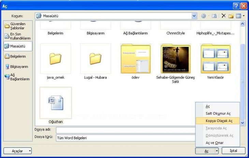Select the Yeni Klasör folder

(216, 62)
